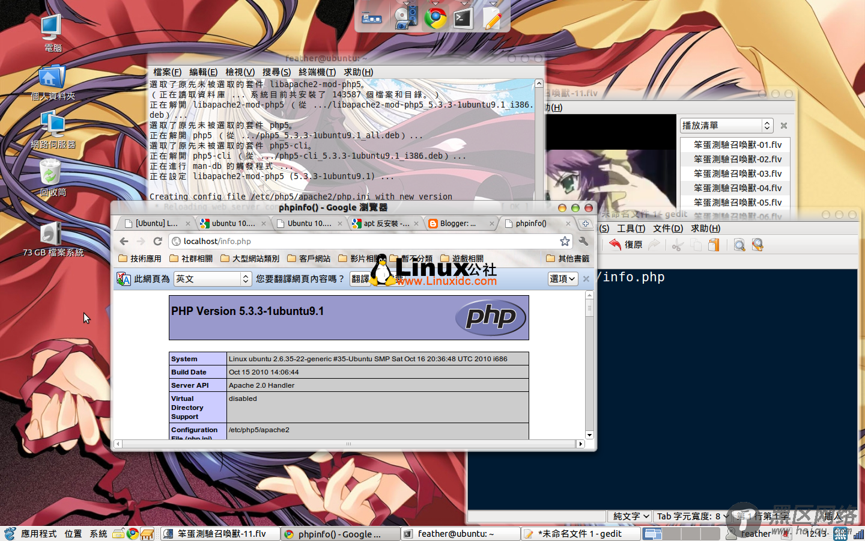Click the gedit paste clipboard icon
The height and width of the screenshot is (541, 865).
click(714, 245)
